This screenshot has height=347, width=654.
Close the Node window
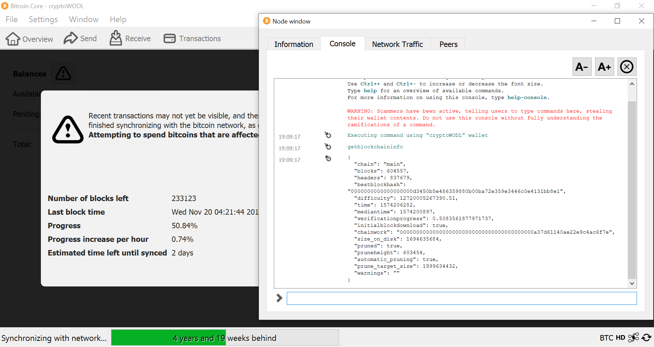[641, 21]
